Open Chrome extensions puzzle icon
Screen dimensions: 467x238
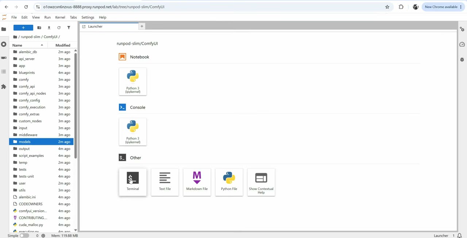click(x=401, y=7)
